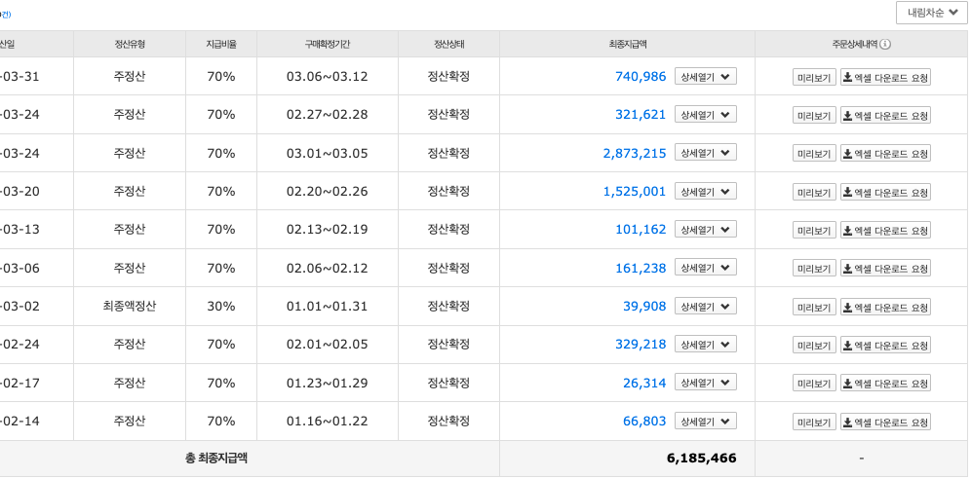Request Excel download for the 02.20~02.26 period

pos(885,192)
